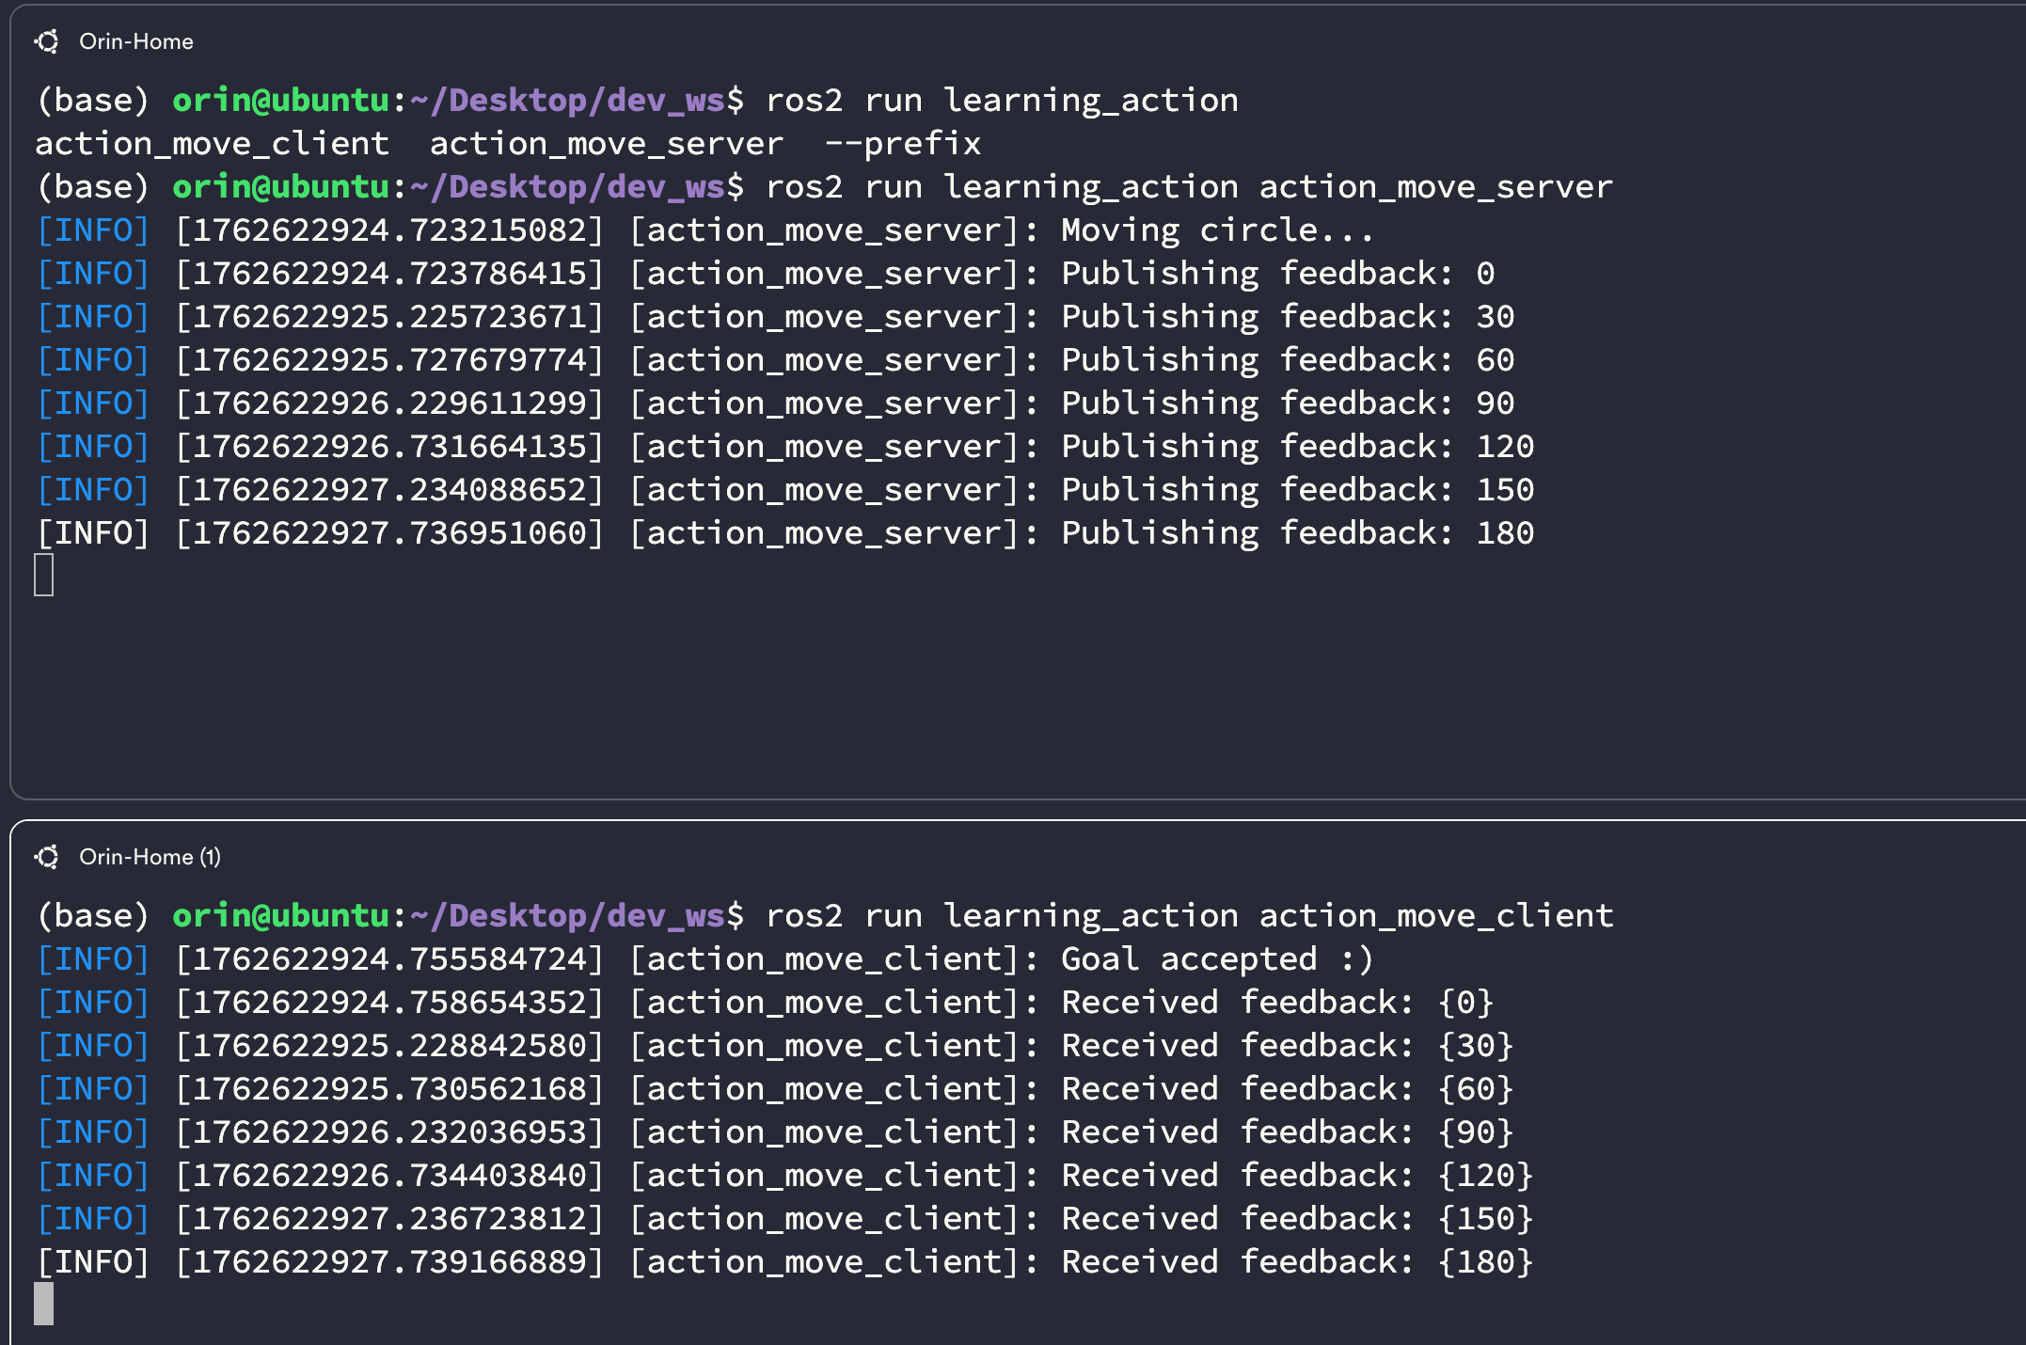The width and height of the screenshot is (2026, 1345).
Task: Click the Ubuntu icon beside Orin-Home (1)
Action: (x=46, y=857)
